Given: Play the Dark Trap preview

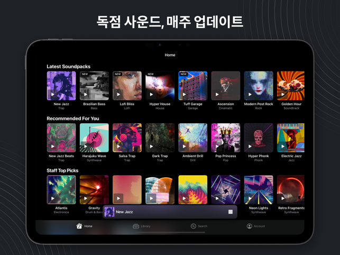Looking at the screenshot, I should 151,147.
